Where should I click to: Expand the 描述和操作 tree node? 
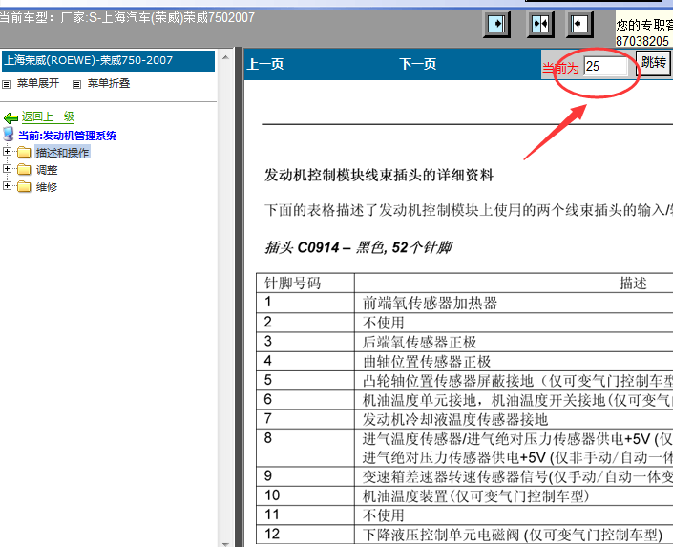7,151
